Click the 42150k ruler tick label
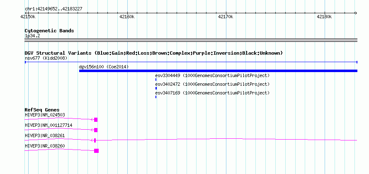 click(x=28, y=17)
